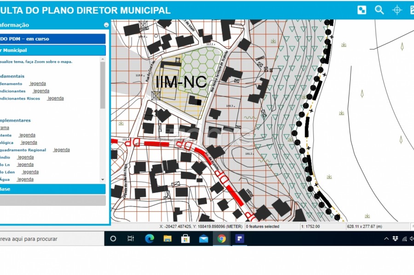Collapse the Informação panel with round button
Screen dimensions: 414x275
click(106, 25)
